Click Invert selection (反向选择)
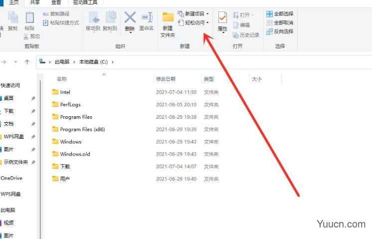Viewport: 372px width, 239px height. pos(280,31)
